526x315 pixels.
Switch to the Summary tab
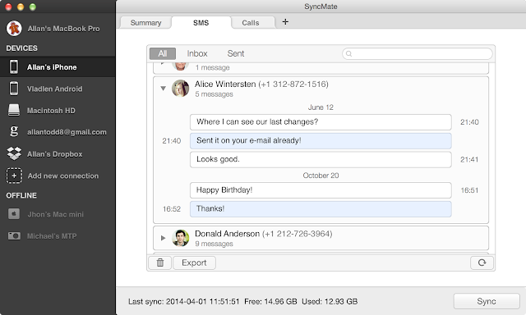pos(145,23)
